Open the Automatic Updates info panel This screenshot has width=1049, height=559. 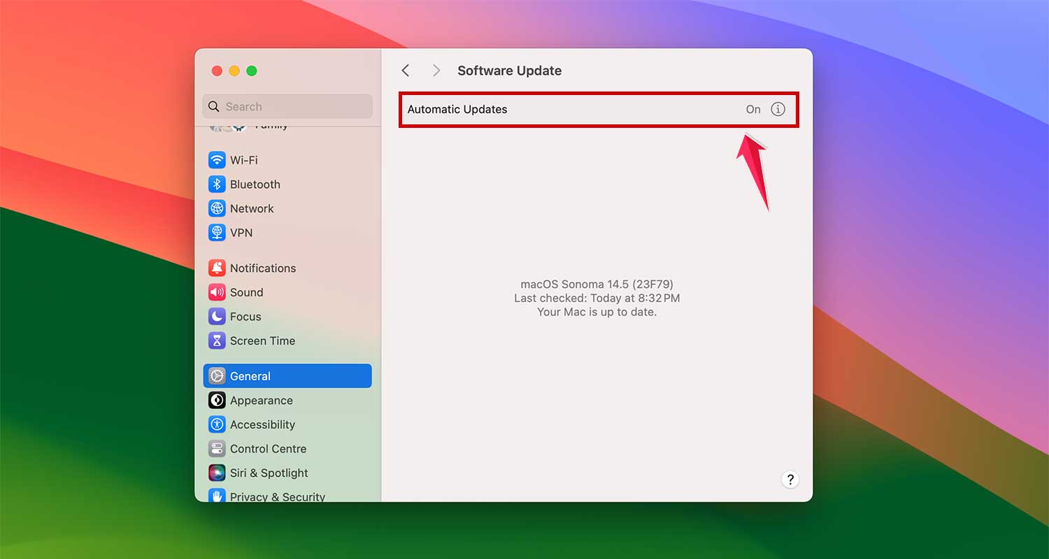click(x=778, y=109)
